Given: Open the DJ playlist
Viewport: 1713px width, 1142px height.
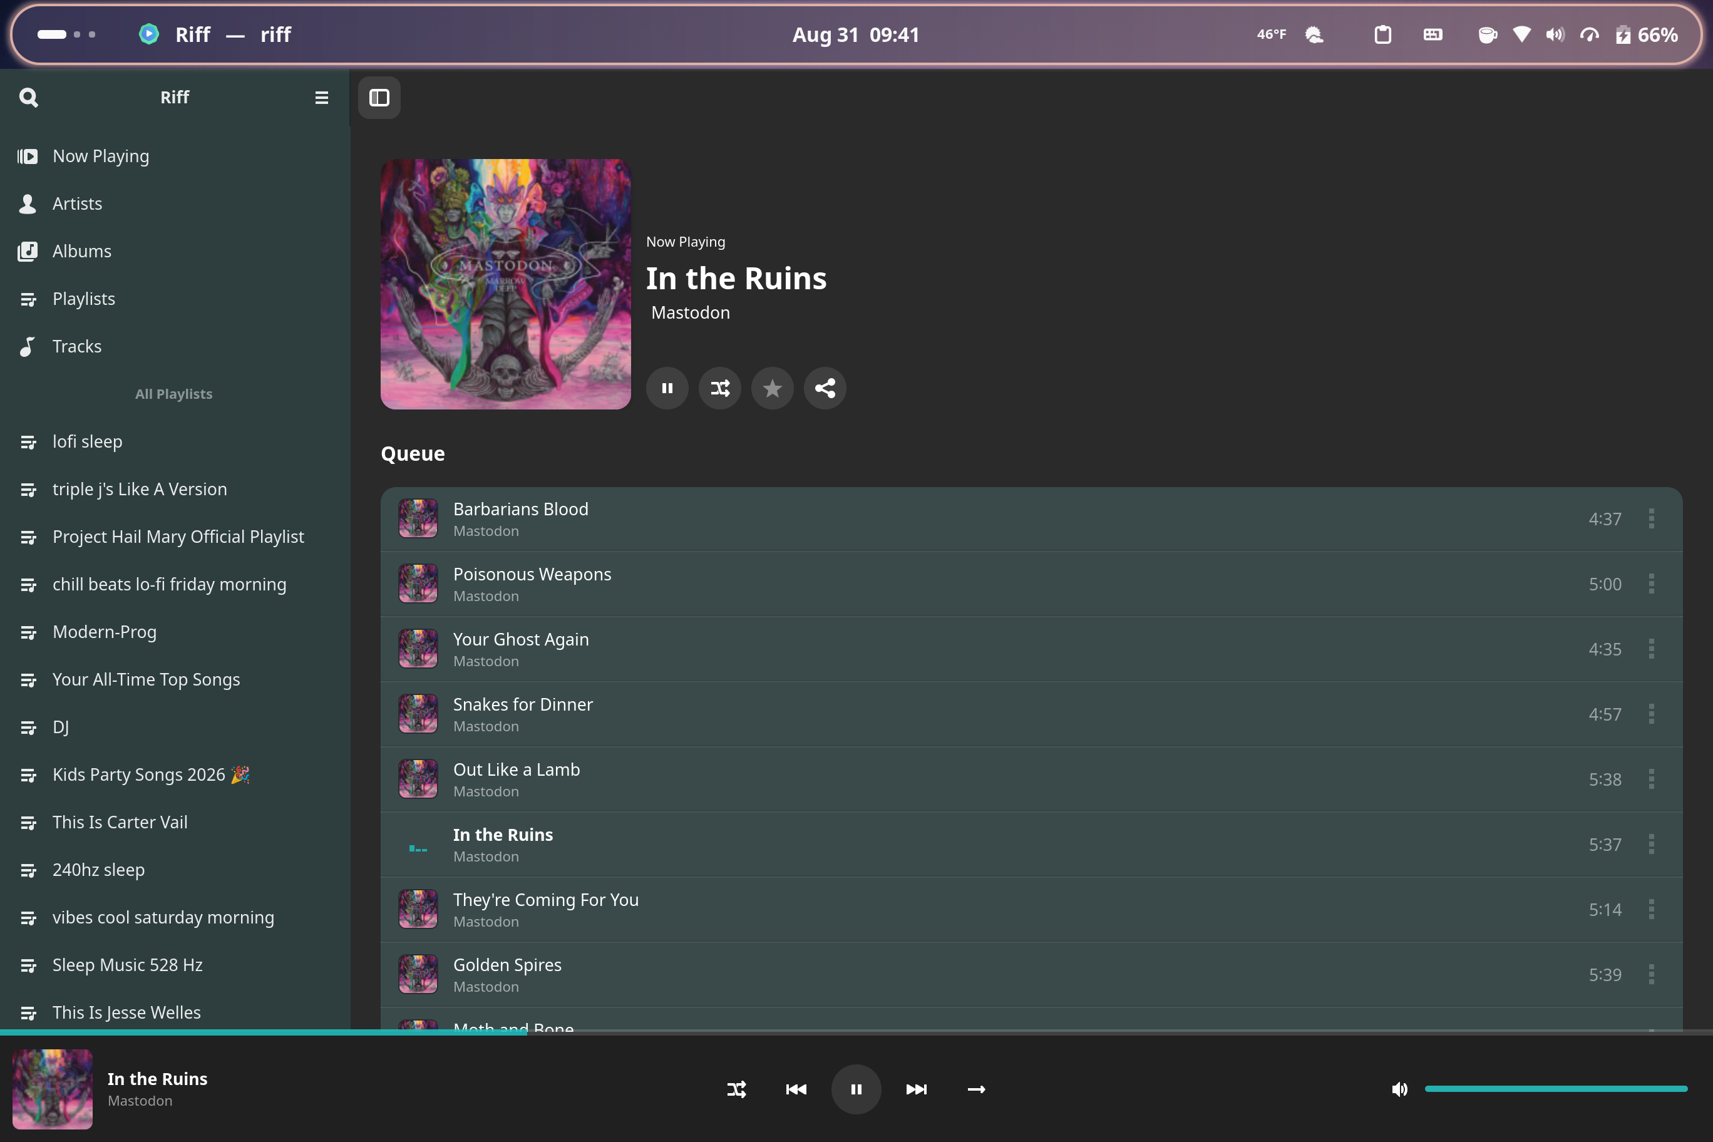Looking at the screenshot, I should 175,727.
